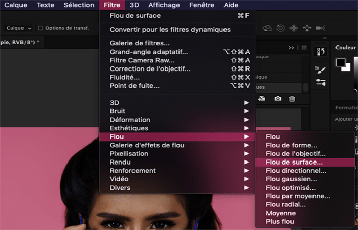The height and width of the screenshot is (230, 358).
Task: Open the Brushes panel icon
Action: (x=320, y=82)
